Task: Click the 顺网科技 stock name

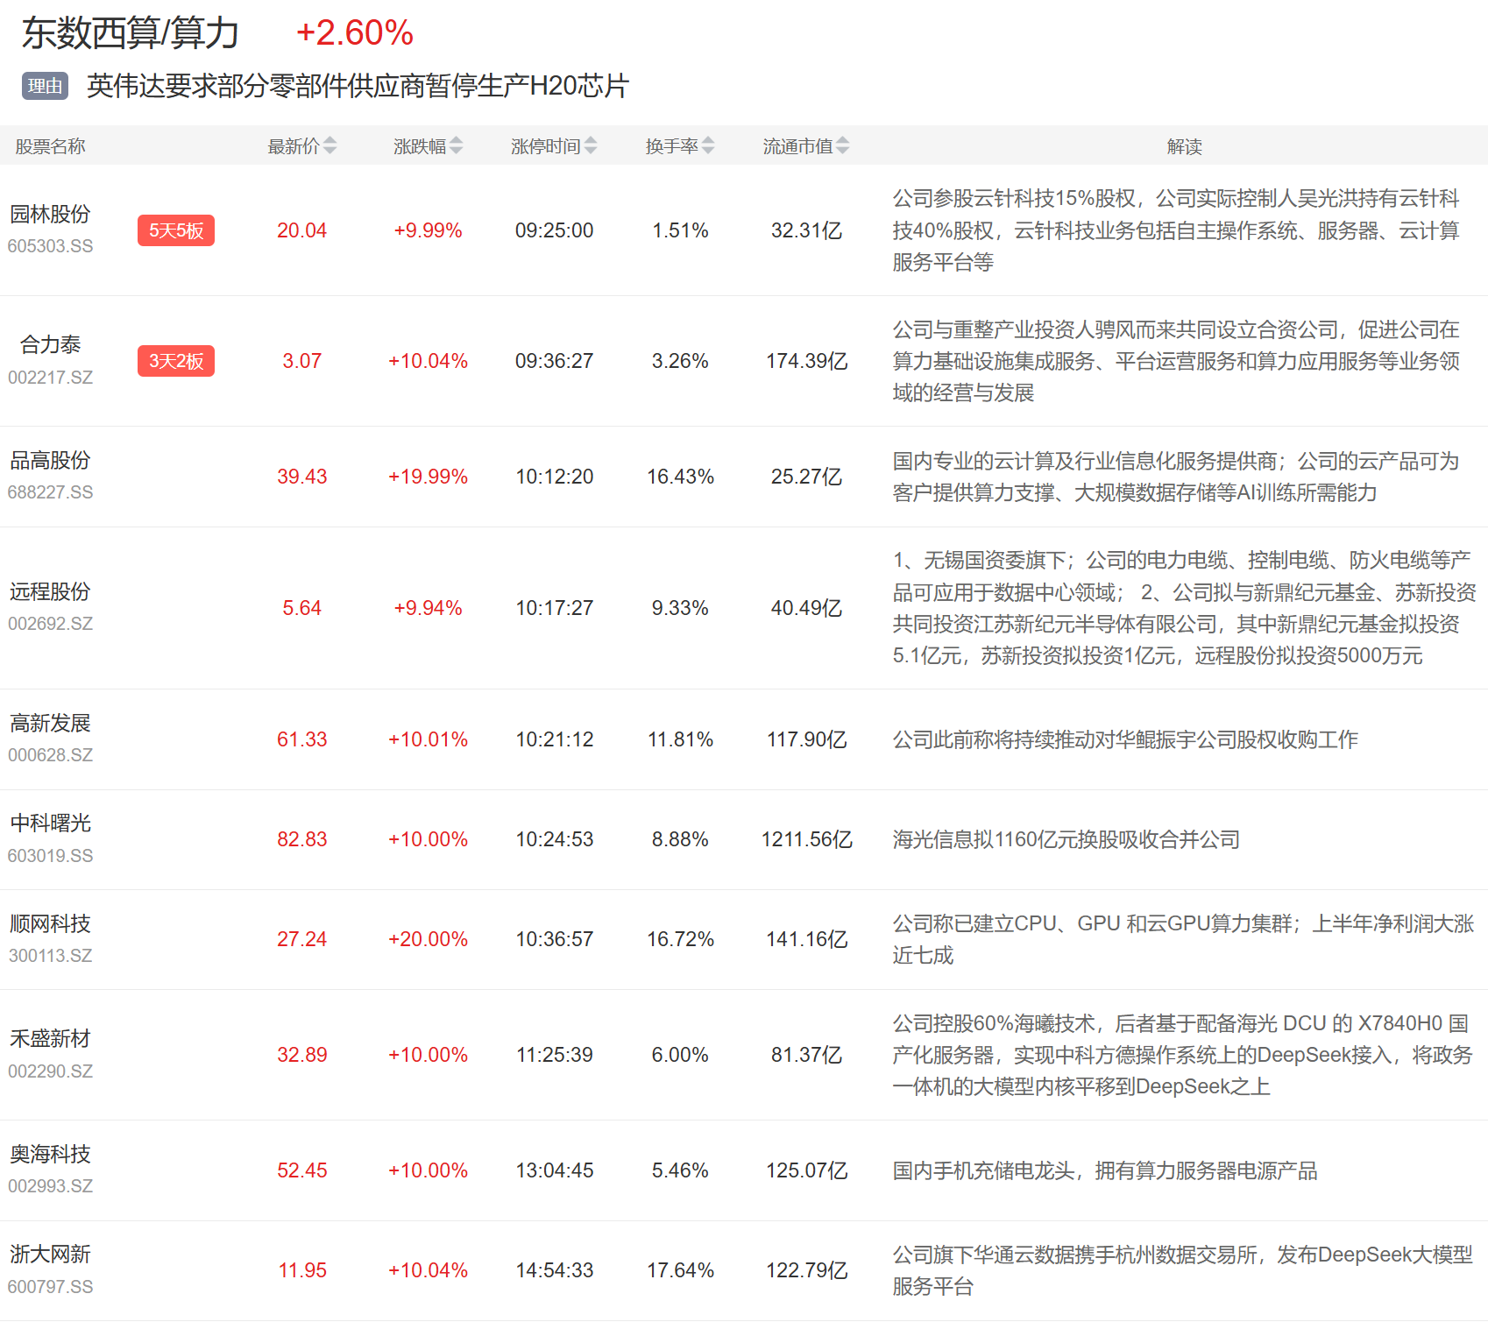Action: [x=50, y=923]
